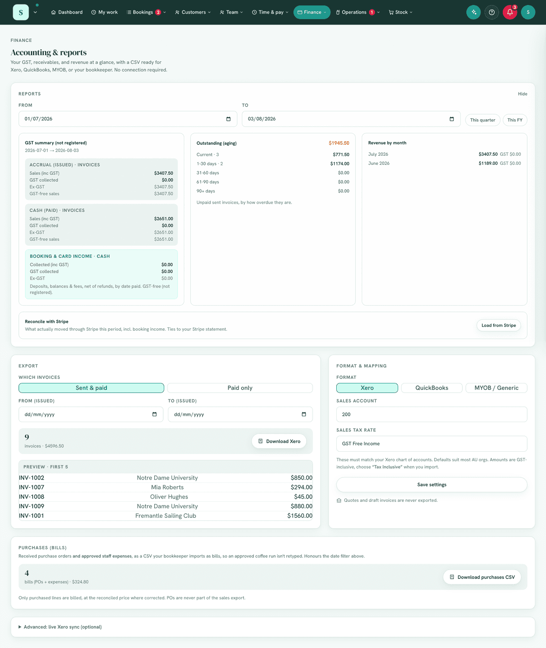Expand the Stock menu
The width and height of the screenshot is (546, 648).
pos(400,12)
